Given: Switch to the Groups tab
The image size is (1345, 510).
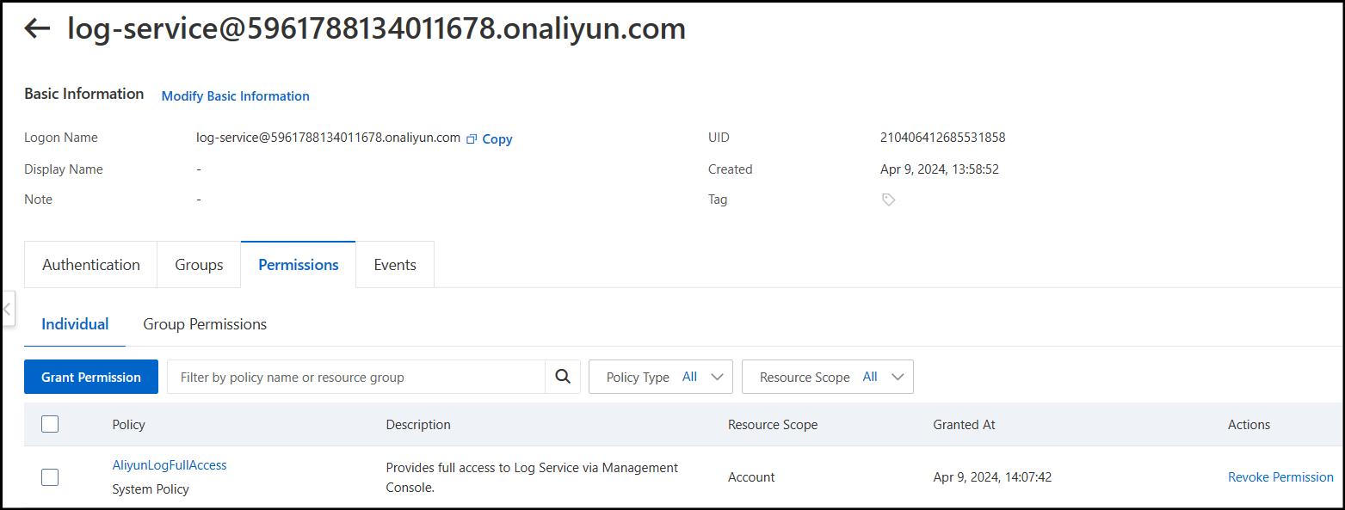Looking at the screenshot, I should coord(199,265).
